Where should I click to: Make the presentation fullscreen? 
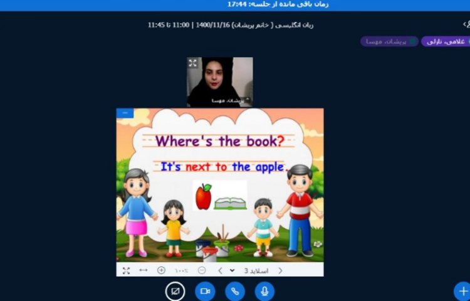pos(126,270)
